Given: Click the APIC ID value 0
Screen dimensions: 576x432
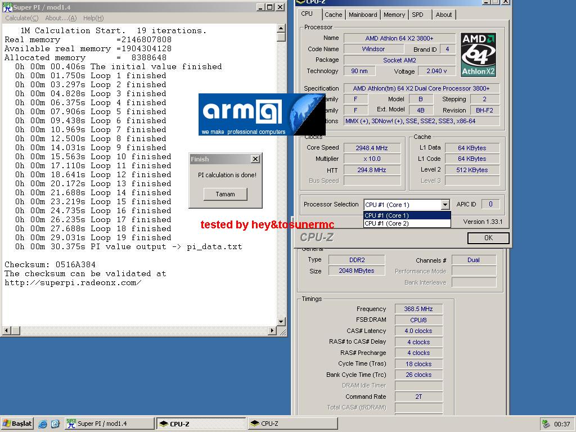Looking at the screenshot, I should [x=490, y=204].
